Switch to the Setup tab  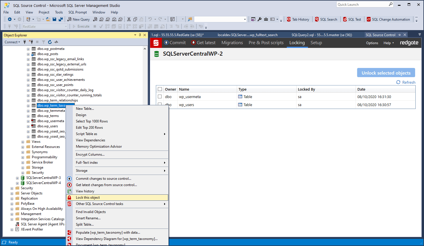tap(316, 43)
